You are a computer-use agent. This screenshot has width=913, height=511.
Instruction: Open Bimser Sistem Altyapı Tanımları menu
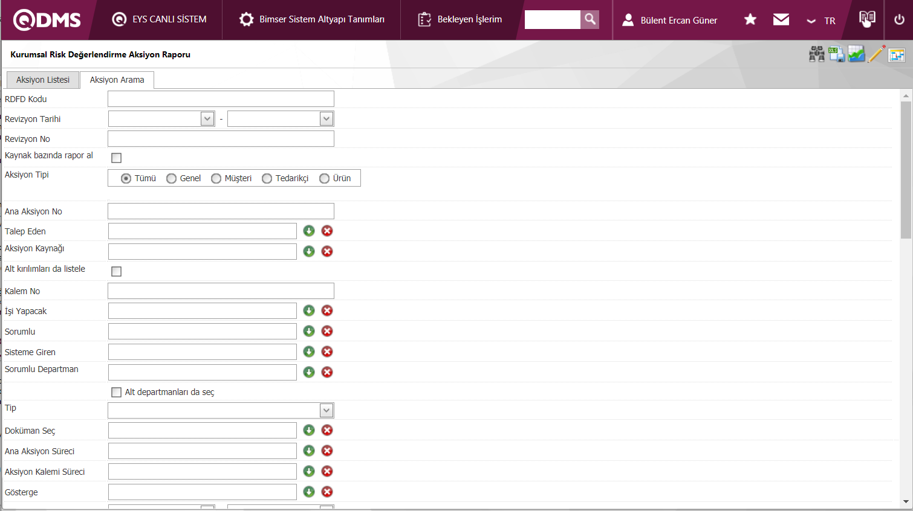coord(312,19)
